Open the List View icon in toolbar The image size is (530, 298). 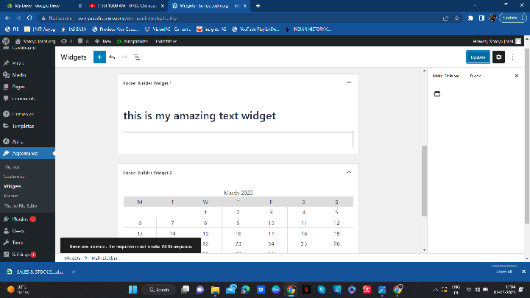coord(137,57)
